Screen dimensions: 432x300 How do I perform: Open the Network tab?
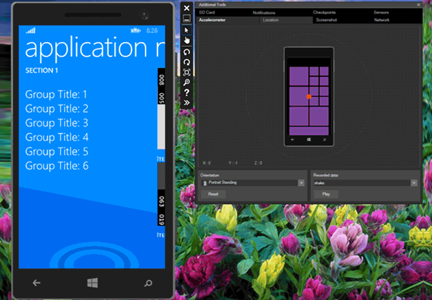click(381, 20)
